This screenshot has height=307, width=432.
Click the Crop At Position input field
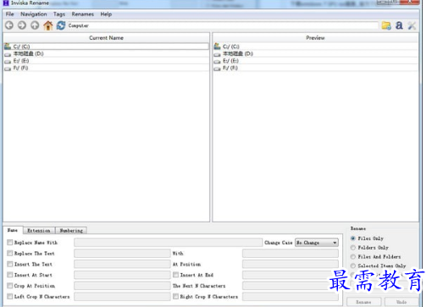click(x=122, y=286)
